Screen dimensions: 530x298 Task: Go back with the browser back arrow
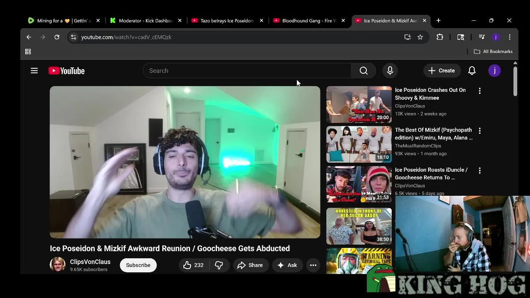click(x=29, y=37)
